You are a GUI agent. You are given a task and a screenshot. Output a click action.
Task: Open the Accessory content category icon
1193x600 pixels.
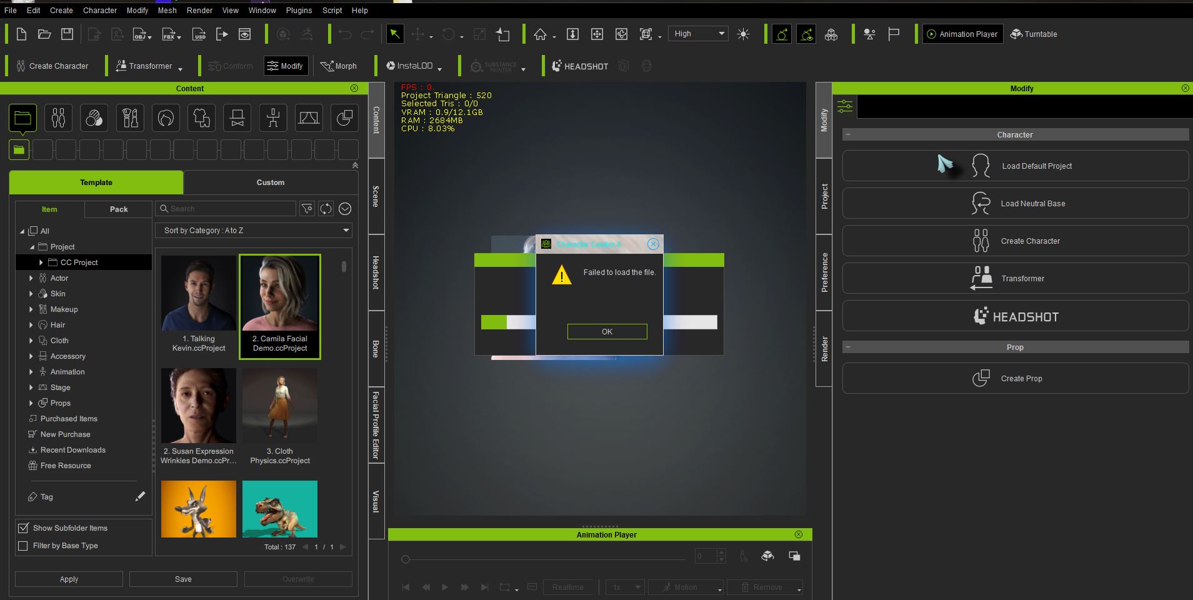(237, 118)
